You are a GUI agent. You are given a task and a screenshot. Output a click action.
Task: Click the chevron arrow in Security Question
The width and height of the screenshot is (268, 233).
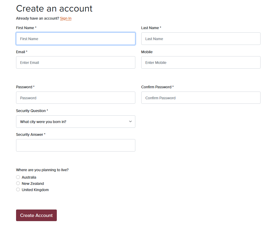(x=130, y=122)
